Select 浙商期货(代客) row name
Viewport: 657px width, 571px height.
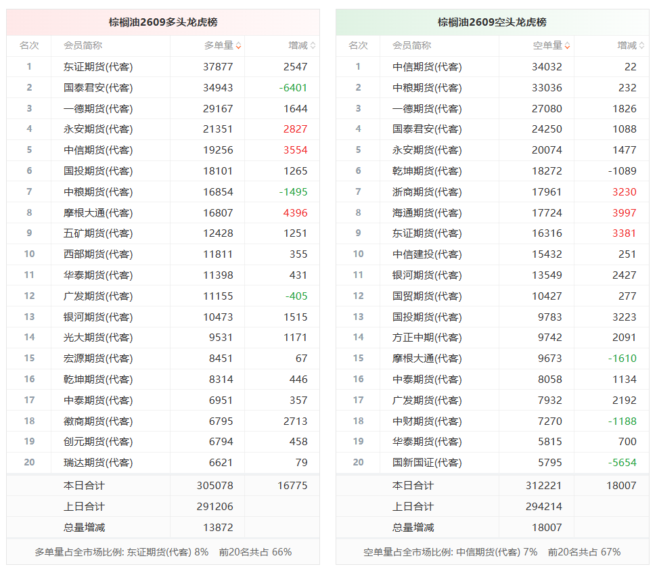(x=427, y=192)
